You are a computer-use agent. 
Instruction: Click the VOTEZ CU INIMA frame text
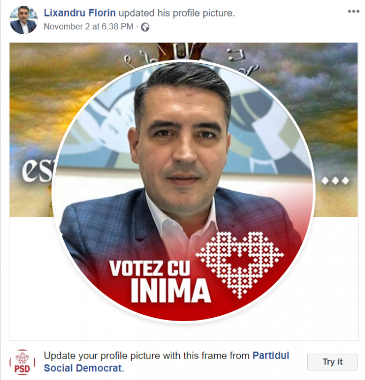click(x=160, y=281)
